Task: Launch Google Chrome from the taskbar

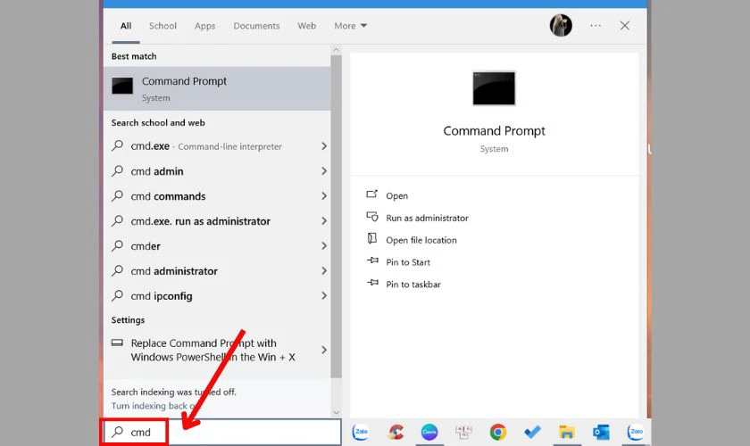Action: [498, 432]
